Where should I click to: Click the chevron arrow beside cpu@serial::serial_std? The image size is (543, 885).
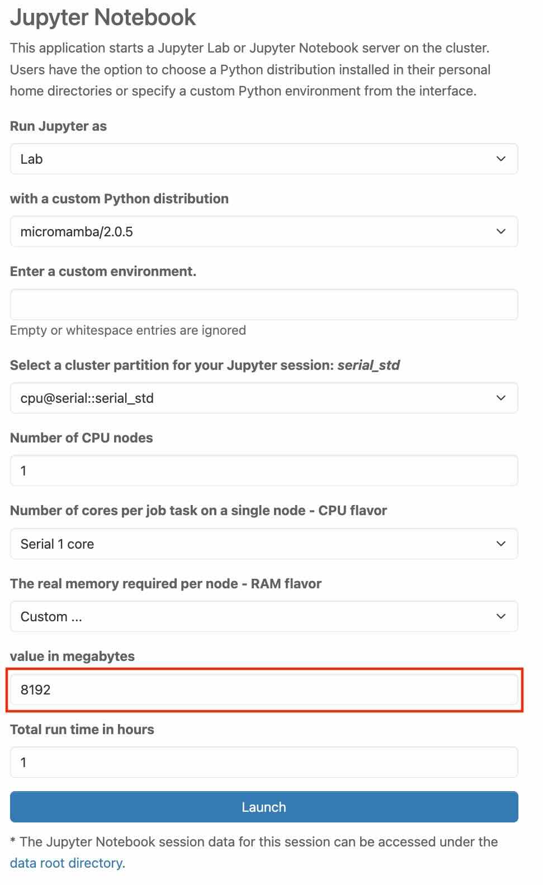(500, 398)
